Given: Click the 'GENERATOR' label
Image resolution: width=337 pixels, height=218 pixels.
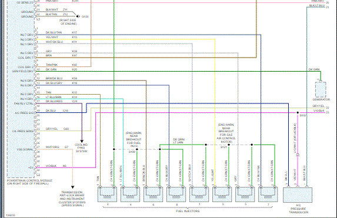Looking at the screenshot, I should pyautogui.click(x=321, y=99).
